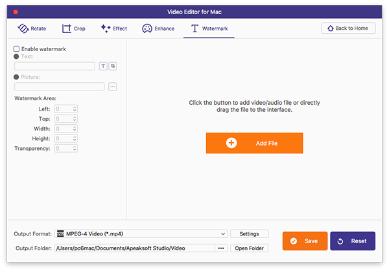The width and height of the screenshot is (389, 271).
Task: Adjust the Width value stepper arrows
Action: click(75, 129)
